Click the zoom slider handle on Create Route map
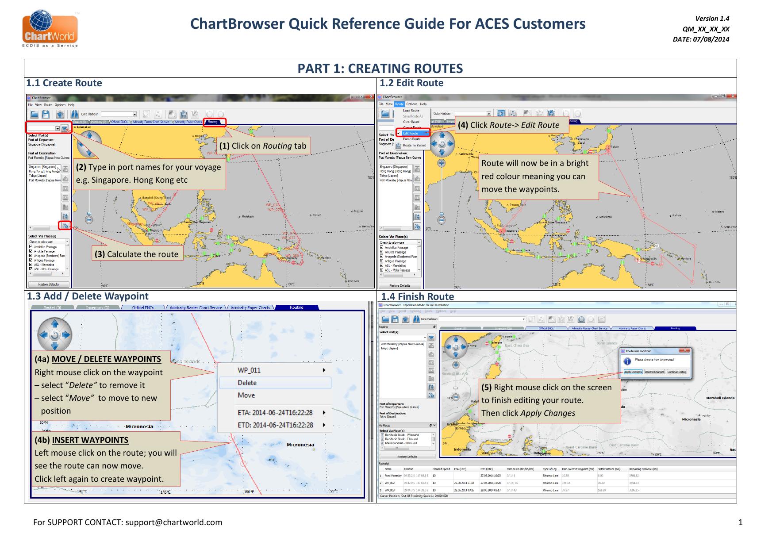 89,213
